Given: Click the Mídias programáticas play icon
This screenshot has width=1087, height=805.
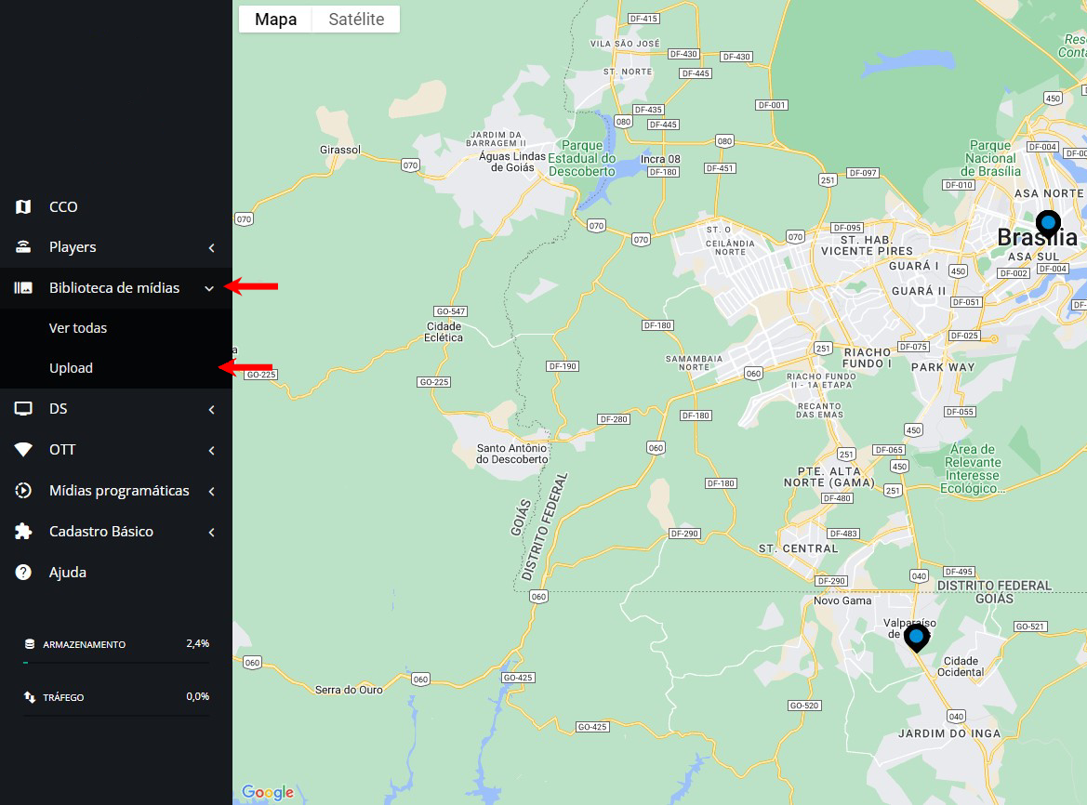Looking at the screenshot, I should (23, 491).
